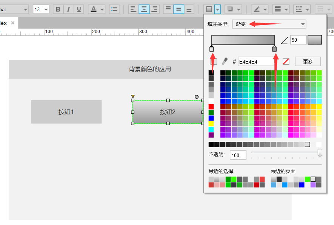This screenshot has height=225, width=334.
Task: Pick the eyedropper color tool
Action: (225, 62)
